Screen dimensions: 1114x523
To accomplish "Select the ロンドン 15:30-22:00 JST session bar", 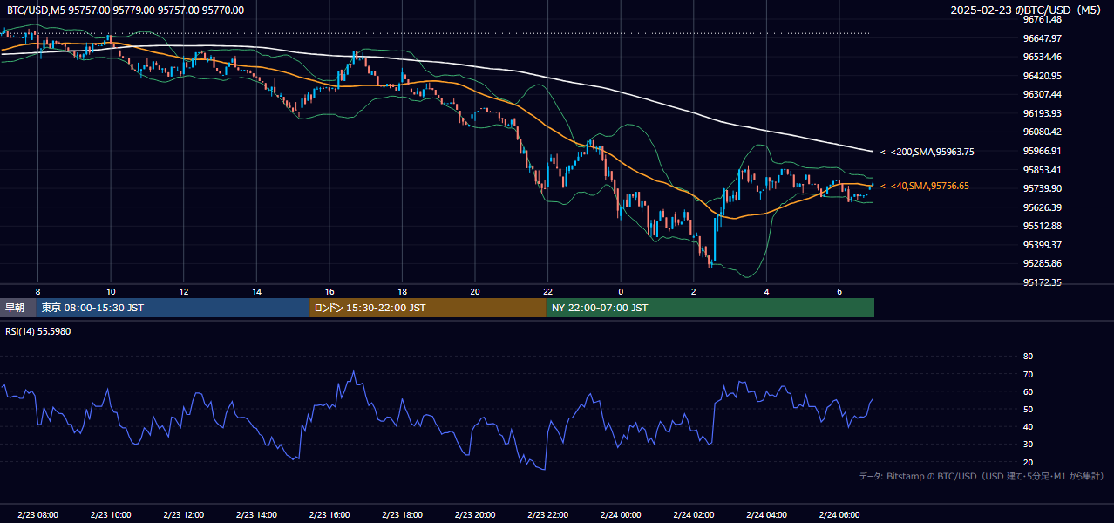I will coord(427,308).
